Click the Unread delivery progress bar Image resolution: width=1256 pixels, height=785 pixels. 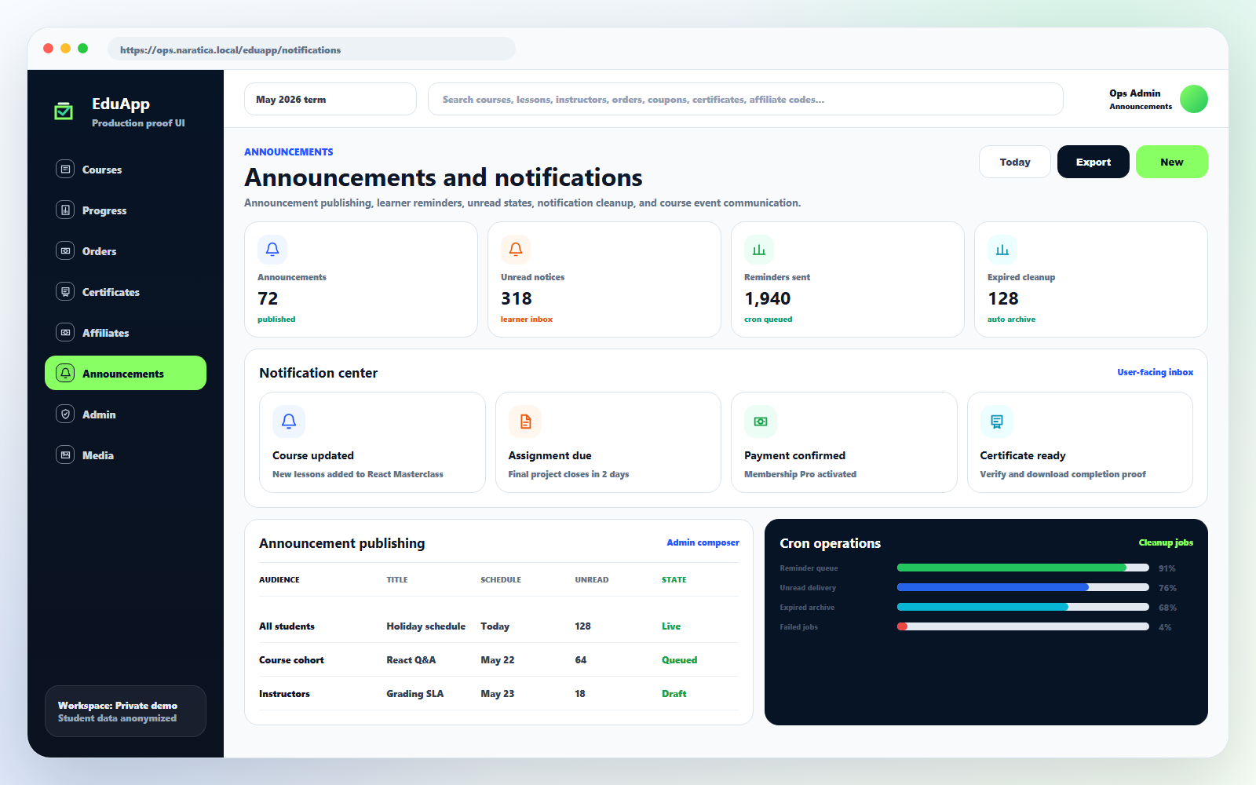[1023, 587]
